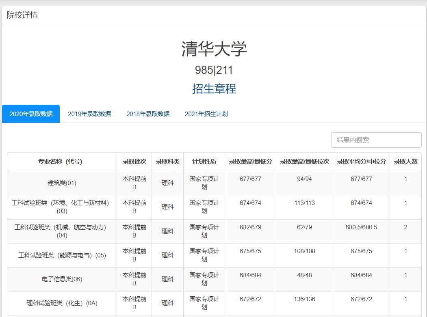Viewport: 427px width, 317px height.
Task: Click the 录取批次 column header
Action: tap(134, 162)
